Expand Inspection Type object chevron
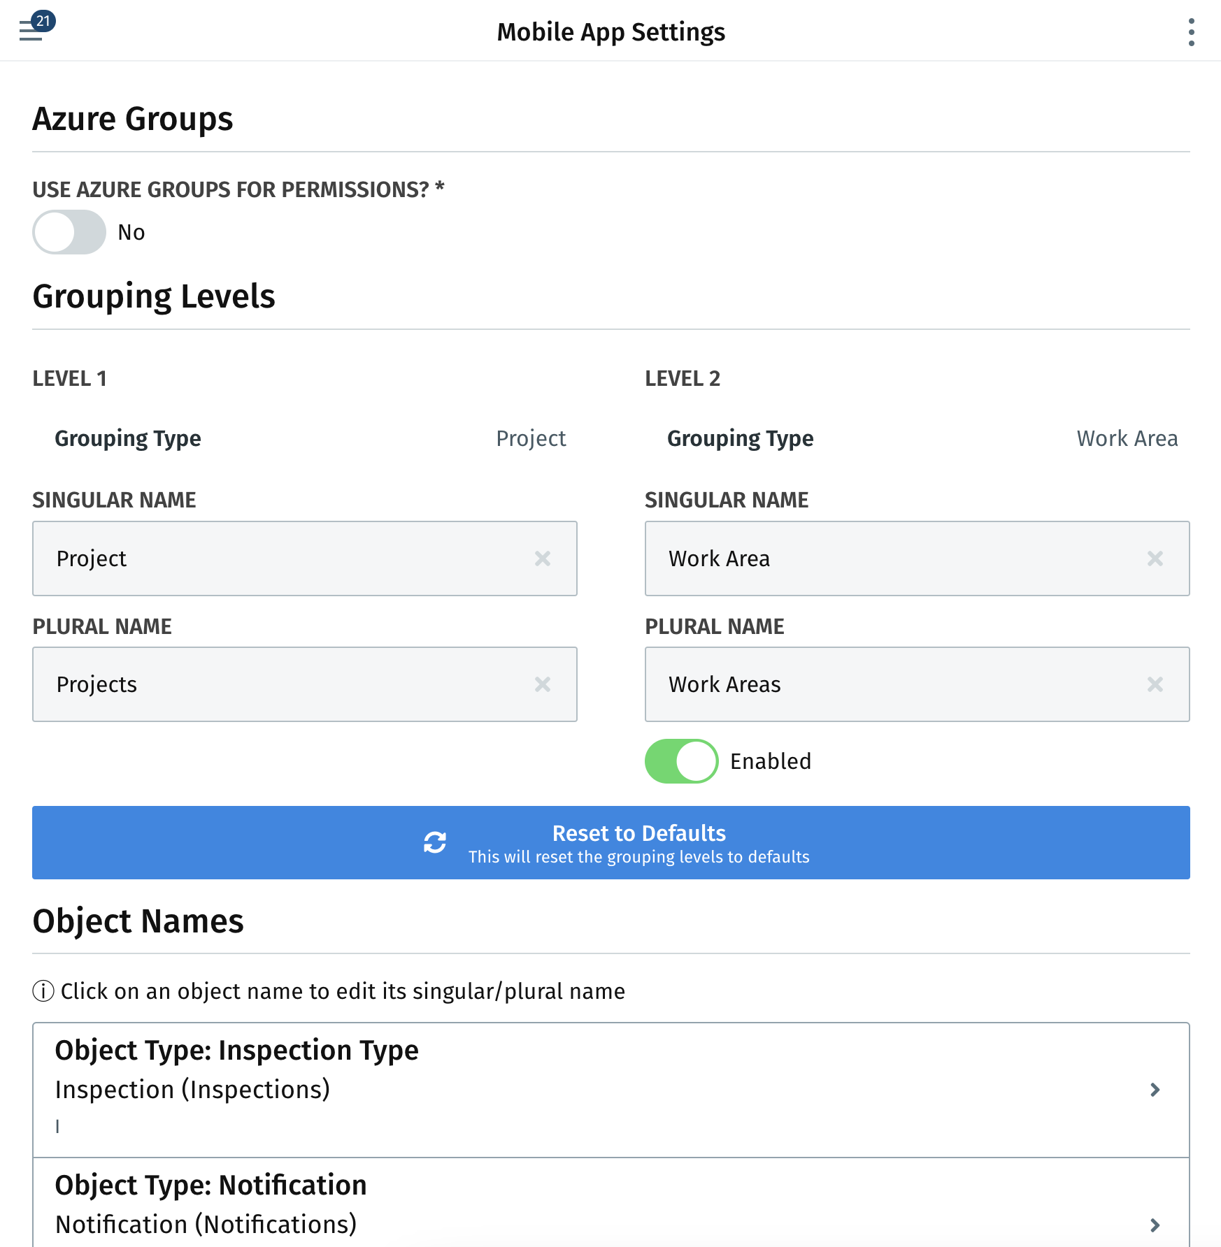The image size is (1221, 1247). [x=1155, y=1090]
